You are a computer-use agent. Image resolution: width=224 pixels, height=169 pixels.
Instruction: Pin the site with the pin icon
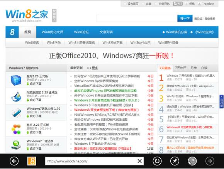(175, 161)
